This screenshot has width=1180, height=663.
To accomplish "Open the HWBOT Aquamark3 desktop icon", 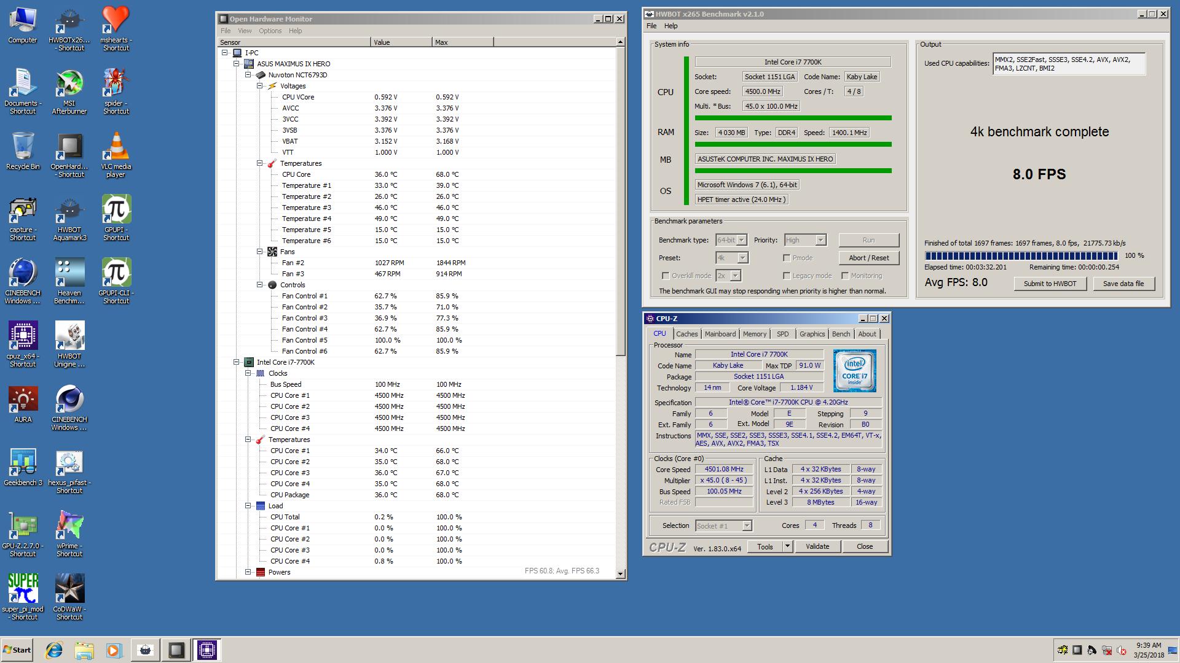I will [x=69, y=219].
